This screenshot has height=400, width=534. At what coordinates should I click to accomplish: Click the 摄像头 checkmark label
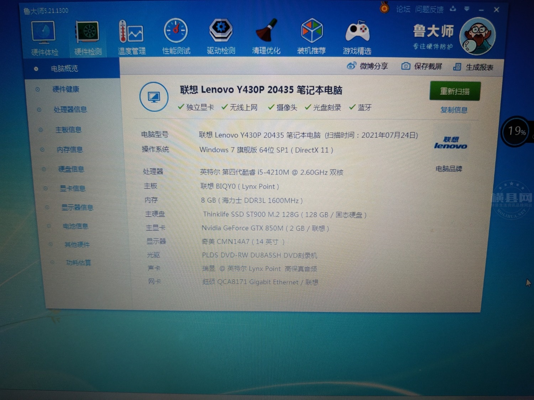[x=283, y=107]
